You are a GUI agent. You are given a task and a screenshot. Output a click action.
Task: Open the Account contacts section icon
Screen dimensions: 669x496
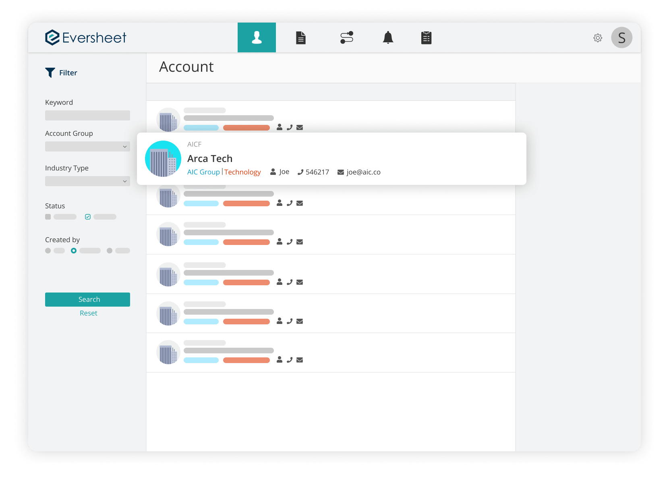point(257,37)
